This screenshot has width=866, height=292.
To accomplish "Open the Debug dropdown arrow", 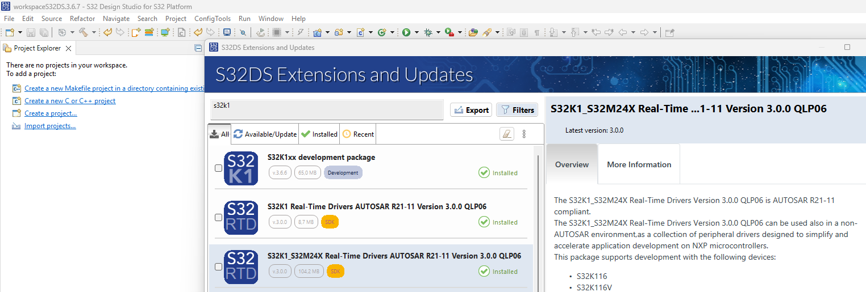I will click(x=438, y=32).
